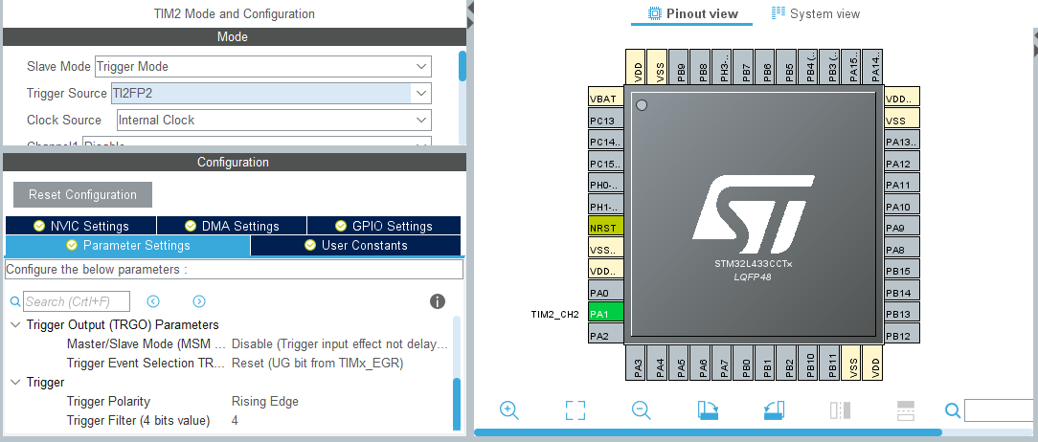Click the pinout horizontal scrollbar
This screenshot has width=1038, height=442.
tap(709, 432)
